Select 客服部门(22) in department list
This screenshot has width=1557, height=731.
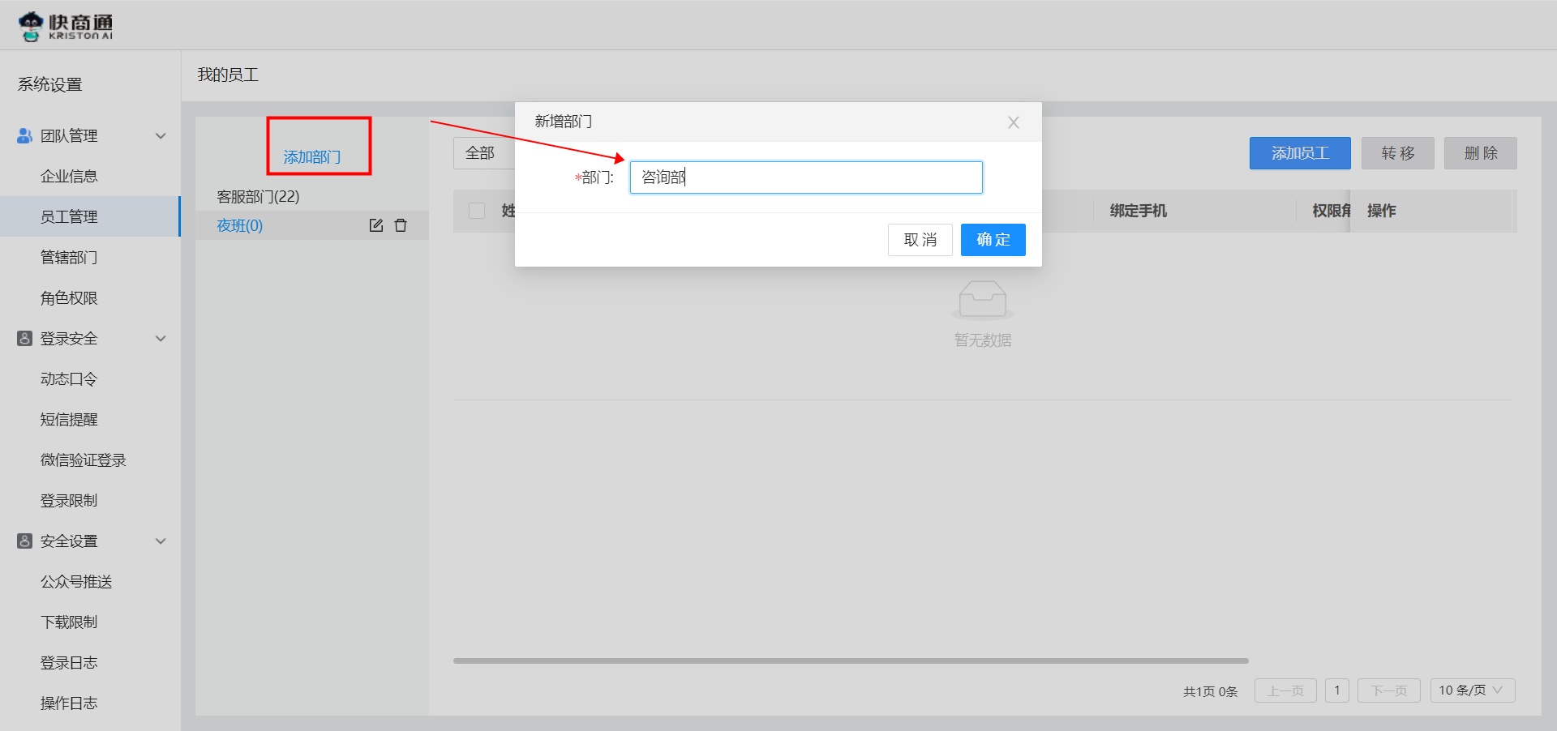(258, 197)
